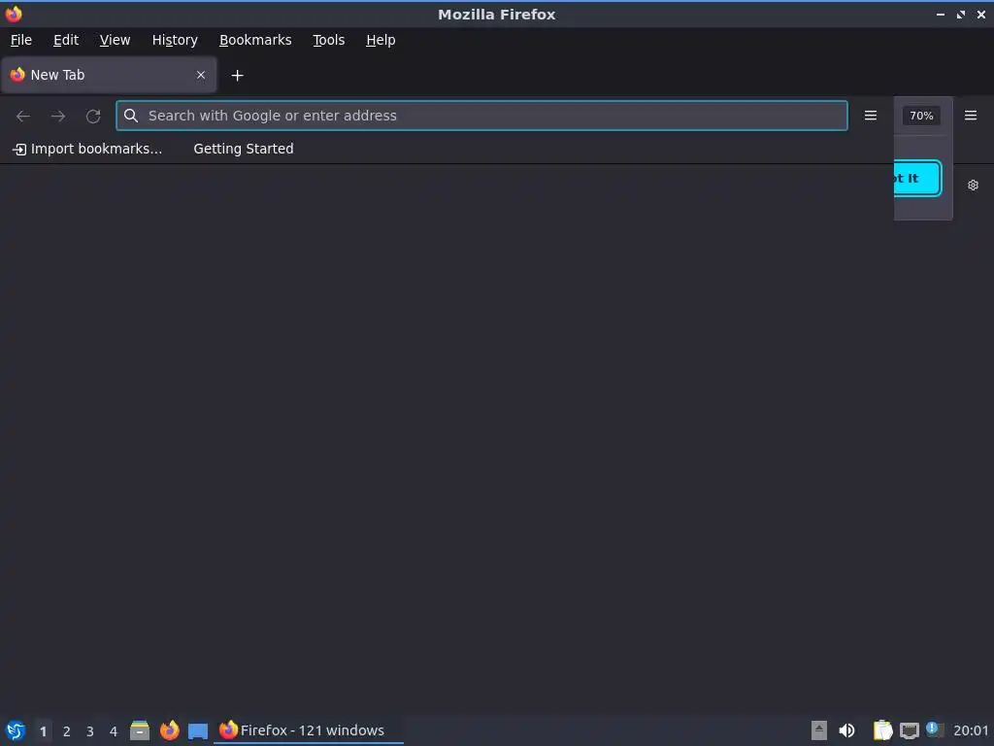This screenshot has width=994, height=746.
Task: Open new tab personalize gear icon
Action: (973, 186)
